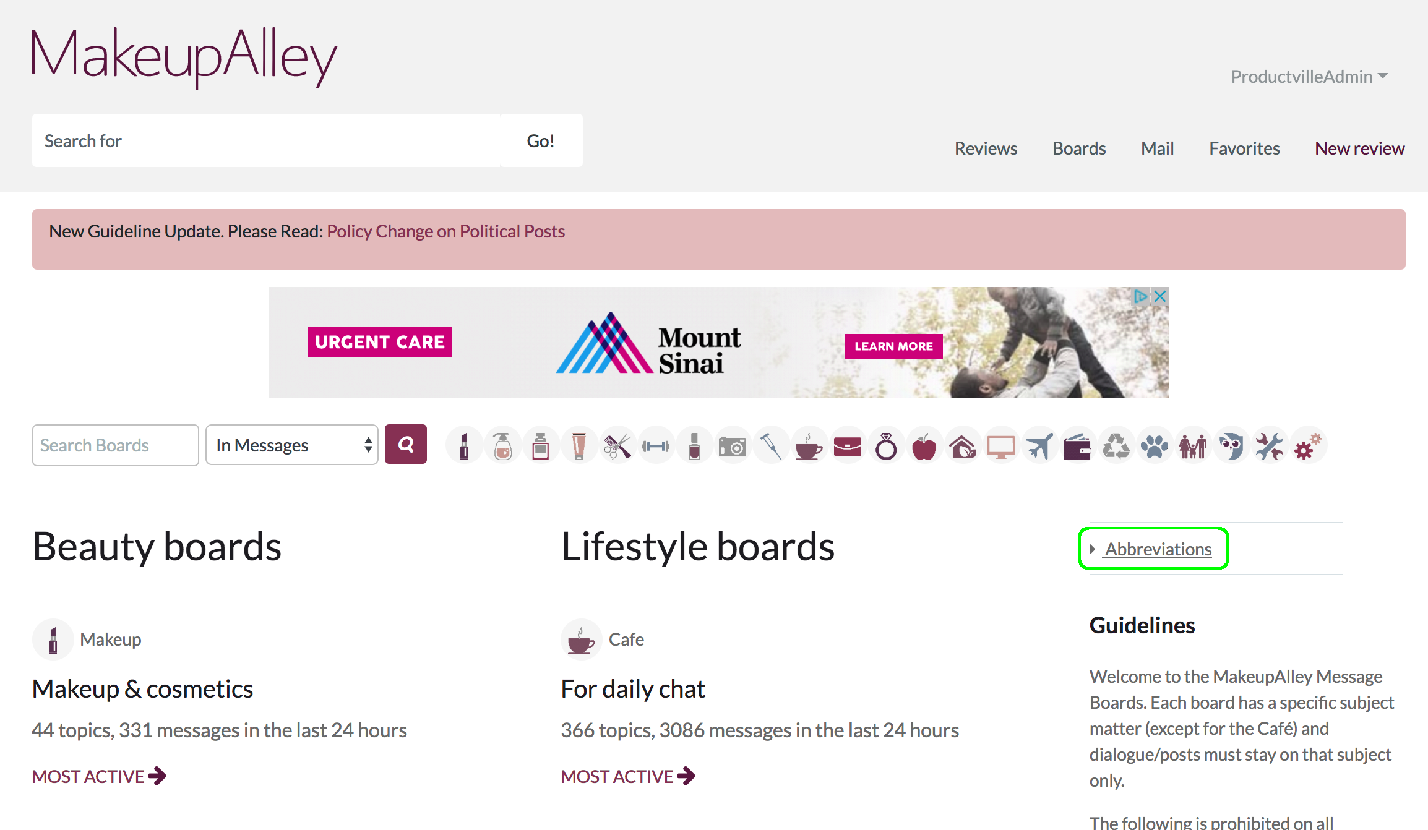Open the camera board icon
Image resolution: width=1428 pixels, height=830 pixels.
click(x=733, y=446)
